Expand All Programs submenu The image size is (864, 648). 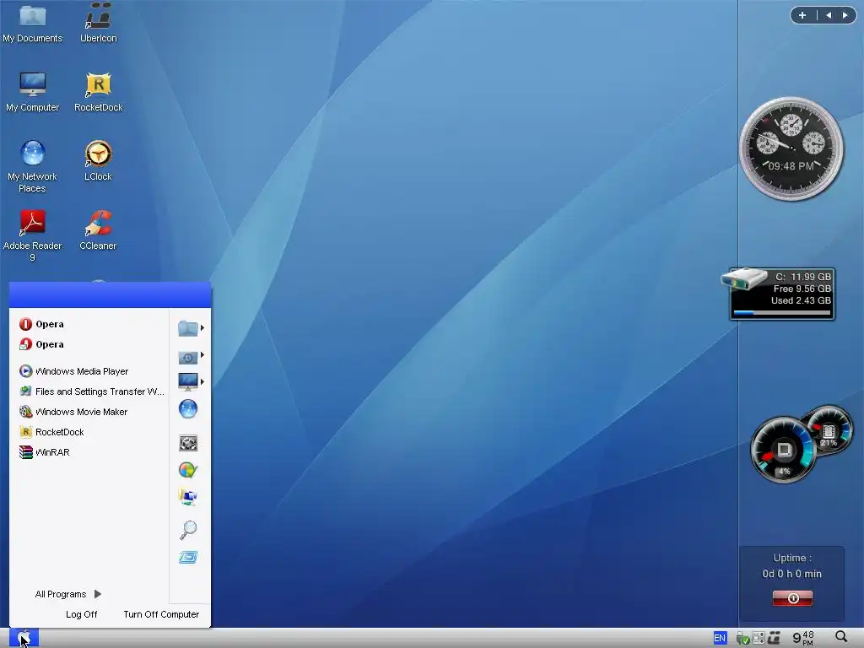pyautogui.click(x=68, y=594)
